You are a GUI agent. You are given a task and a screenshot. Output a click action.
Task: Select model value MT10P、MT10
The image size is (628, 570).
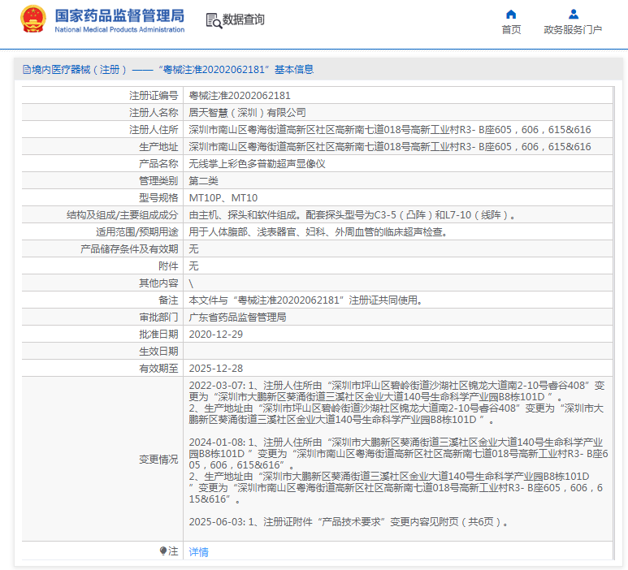point(223,198)
